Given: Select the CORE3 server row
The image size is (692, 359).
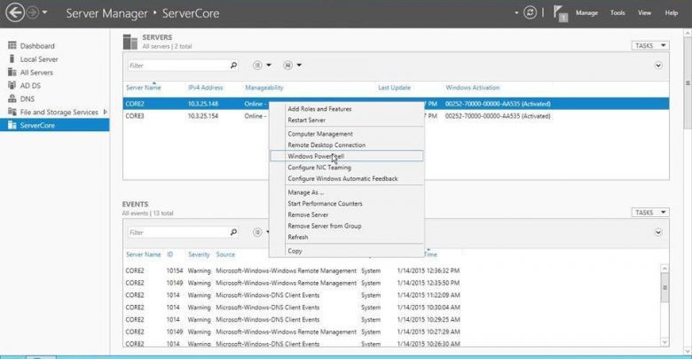Looking at the screenshot, I should pyautogui.click(x=396, y=116).
